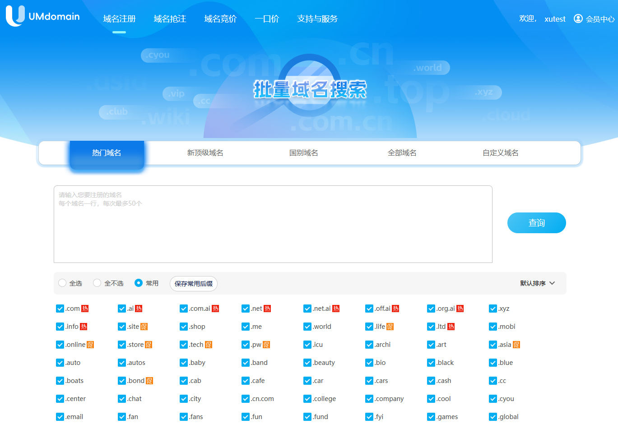Viewport: 618px width, 424px height.
Task: Click the 保存常用后缀 button
Action: [194, 284]
